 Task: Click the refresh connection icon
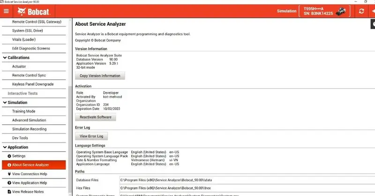pos(361,11)
